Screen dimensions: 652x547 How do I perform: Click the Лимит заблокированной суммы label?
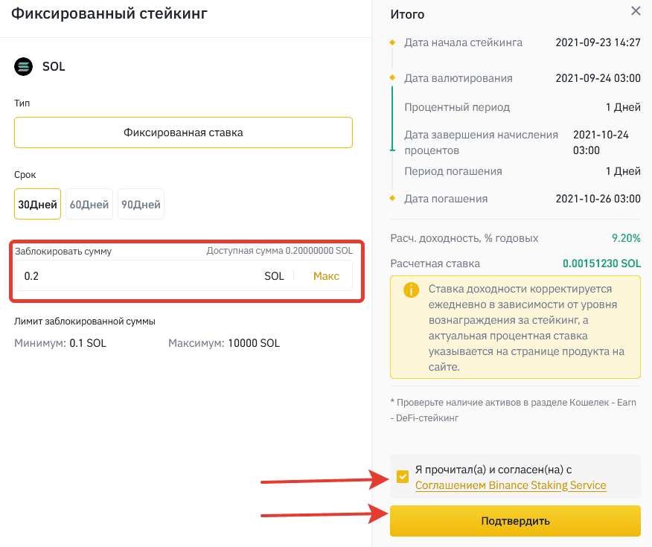tap(85, 322)
